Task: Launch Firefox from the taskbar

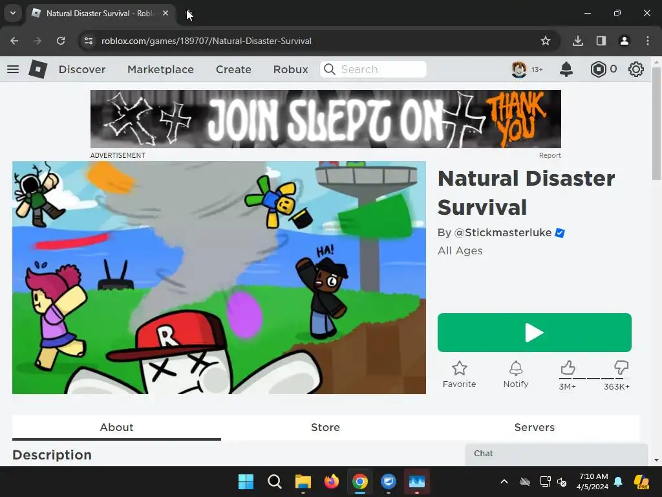Action: pyautogui.click(x=332, y=481)
